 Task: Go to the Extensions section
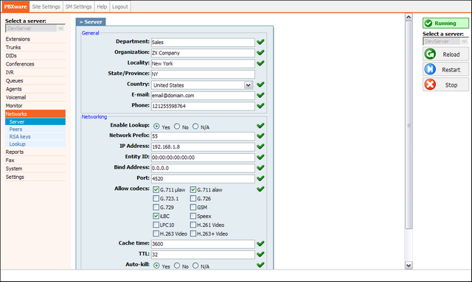click(x=18, y=39)
